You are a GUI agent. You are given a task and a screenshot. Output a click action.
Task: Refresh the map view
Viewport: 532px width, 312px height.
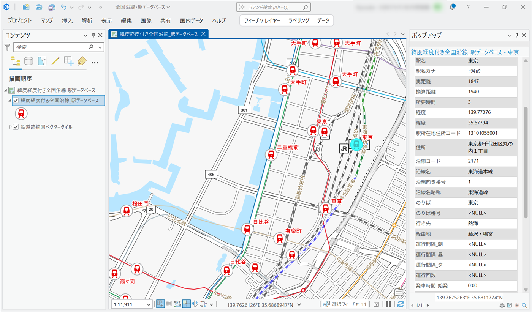pyautogui.click(x=400, y=304)
